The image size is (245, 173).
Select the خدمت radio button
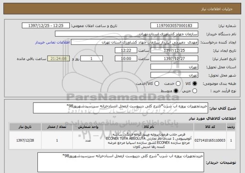[x=178, y=84]
